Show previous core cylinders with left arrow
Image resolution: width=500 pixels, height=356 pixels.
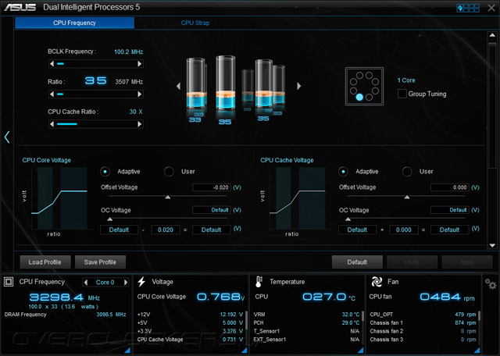[178, 86]
